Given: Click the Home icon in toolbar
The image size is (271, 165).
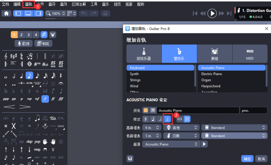Looking at the screenshot, I should tap(7, 13).
